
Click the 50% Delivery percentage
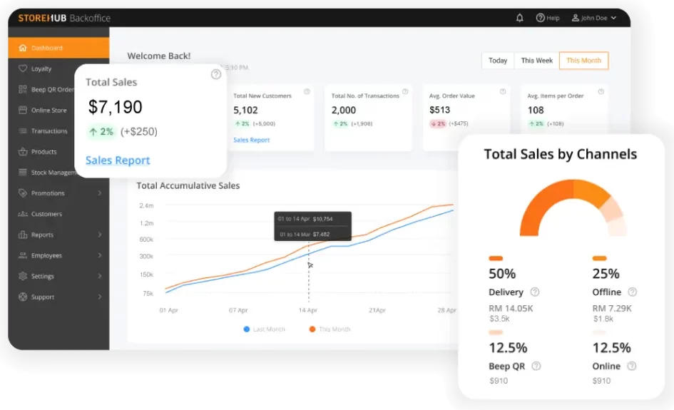(x=502, y=274)
